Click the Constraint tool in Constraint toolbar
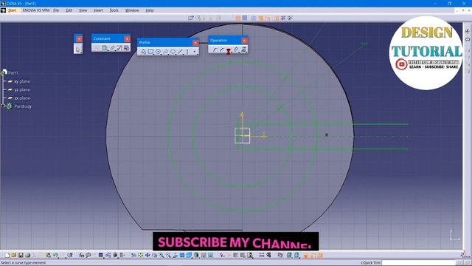Image resolution: width=472 pixels, height=266 pixels. tap(105, 48)
